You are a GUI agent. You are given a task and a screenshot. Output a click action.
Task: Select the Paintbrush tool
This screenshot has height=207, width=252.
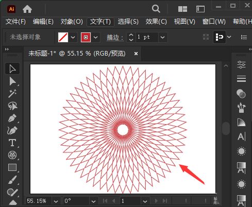[x=12, y=180]
